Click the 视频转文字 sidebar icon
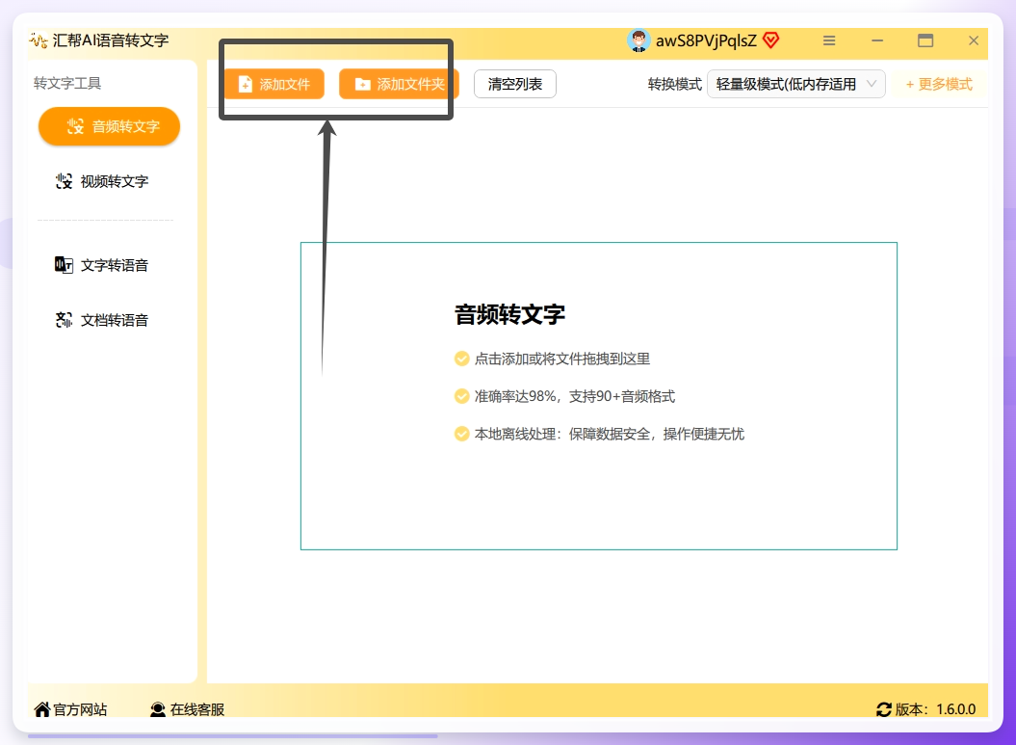 point(64,181)
